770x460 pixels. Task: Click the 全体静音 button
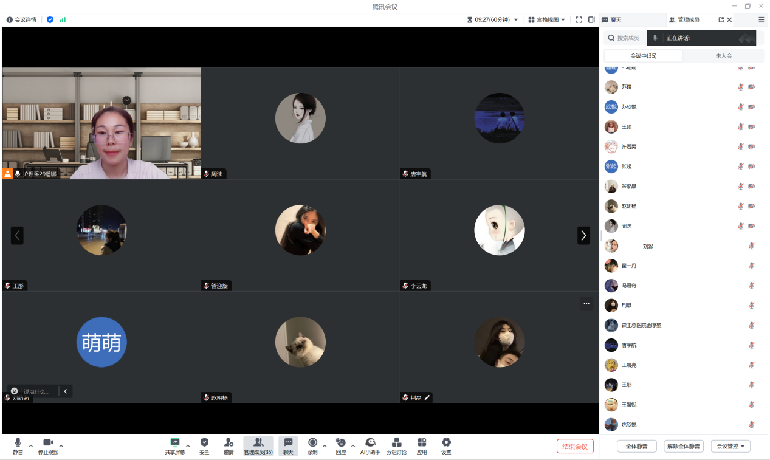tap(636, 447)
